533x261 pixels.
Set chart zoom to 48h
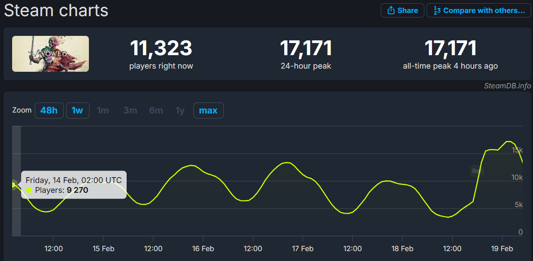[x=49, y=110]
